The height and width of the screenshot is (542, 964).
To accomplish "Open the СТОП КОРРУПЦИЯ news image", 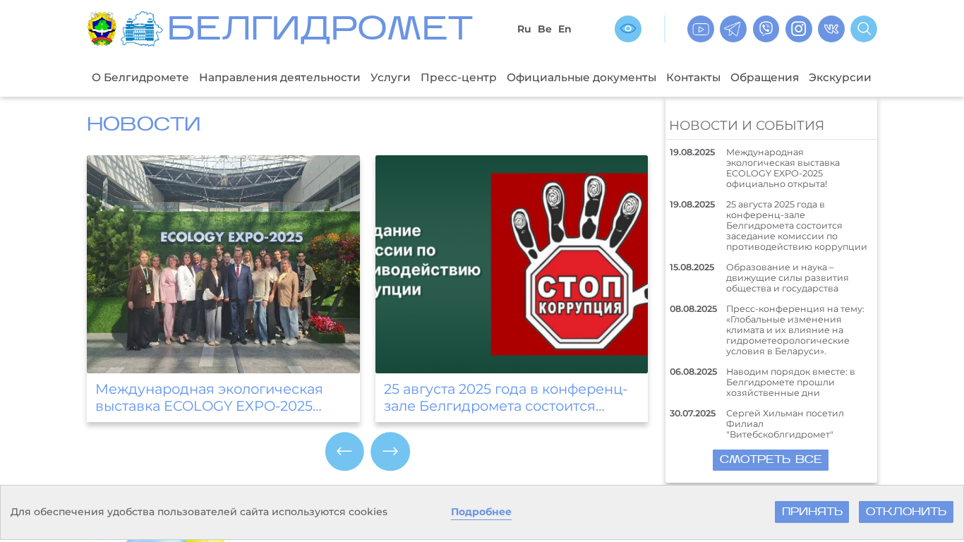I will [x=512, y=264].
